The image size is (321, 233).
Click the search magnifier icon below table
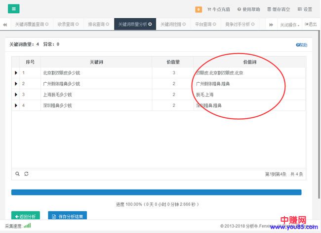18,174
